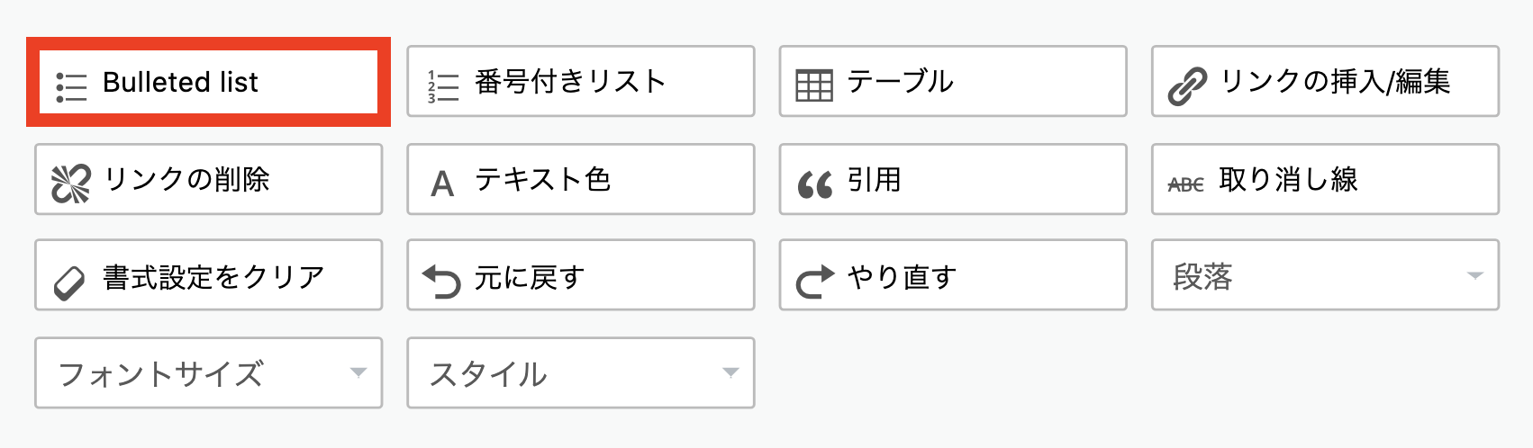Click the strikethrough ABC icon
Viewport: 1533px width, 448px height.
(x=1186, y=184)
